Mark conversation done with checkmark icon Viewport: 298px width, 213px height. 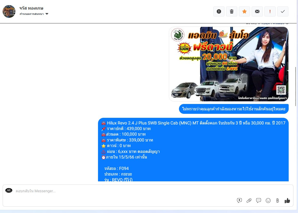click(283, 11)
